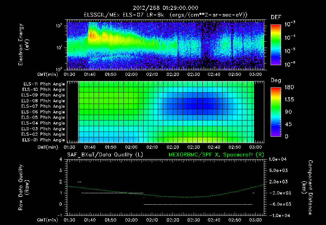Click the GMT(min) label under the spectrogram
The image size is (326, 225).
click(48, 74)
